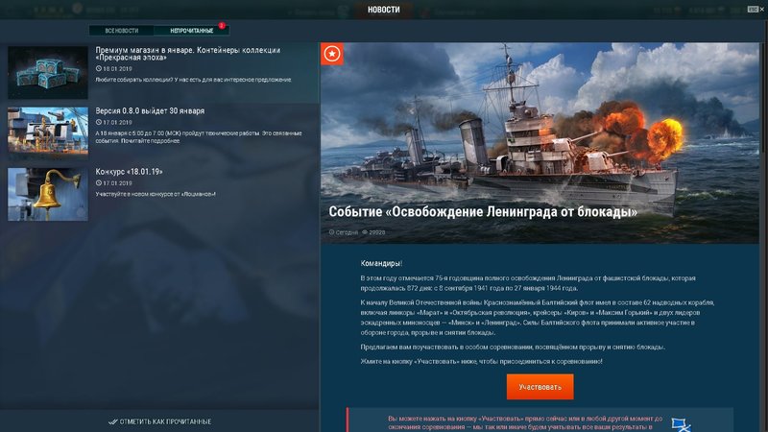Click the destroyer banner image of Ленинград event

coord(540,143)
